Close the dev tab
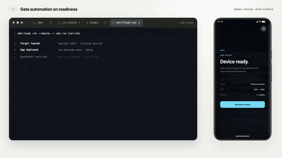The width and height of the screenshot is (282, 158). [x=51, y=23]
